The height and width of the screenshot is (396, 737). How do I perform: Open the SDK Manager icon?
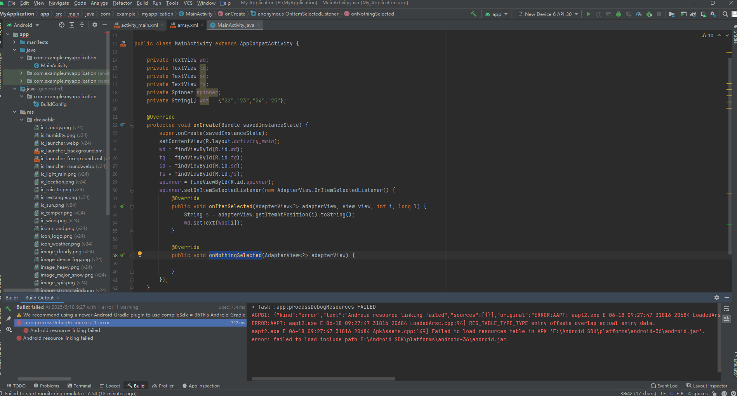pyautogui.click(x=713, y=14)
